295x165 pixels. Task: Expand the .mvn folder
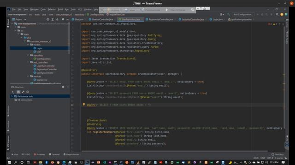click(x=16, y=27)
